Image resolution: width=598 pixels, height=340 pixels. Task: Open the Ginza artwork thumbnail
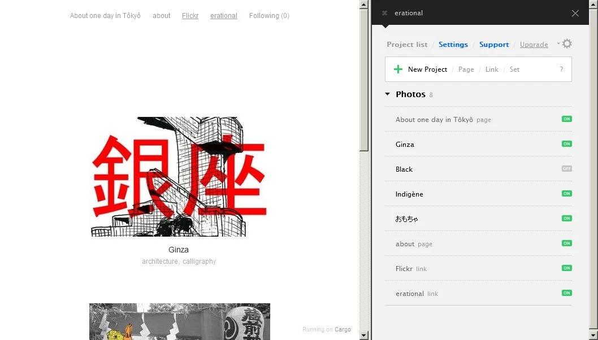point(179,176)
